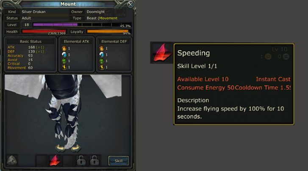The width and height of the screenshot is (308, 171).
Task: Click the orange Loyalty bar
Action: [x=108, y=32]
